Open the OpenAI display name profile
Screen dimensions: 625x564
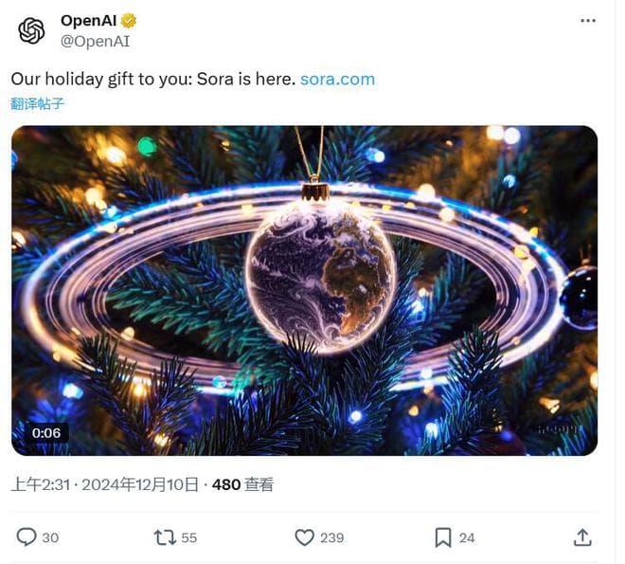pyautogui.click(x=86, y=20)
